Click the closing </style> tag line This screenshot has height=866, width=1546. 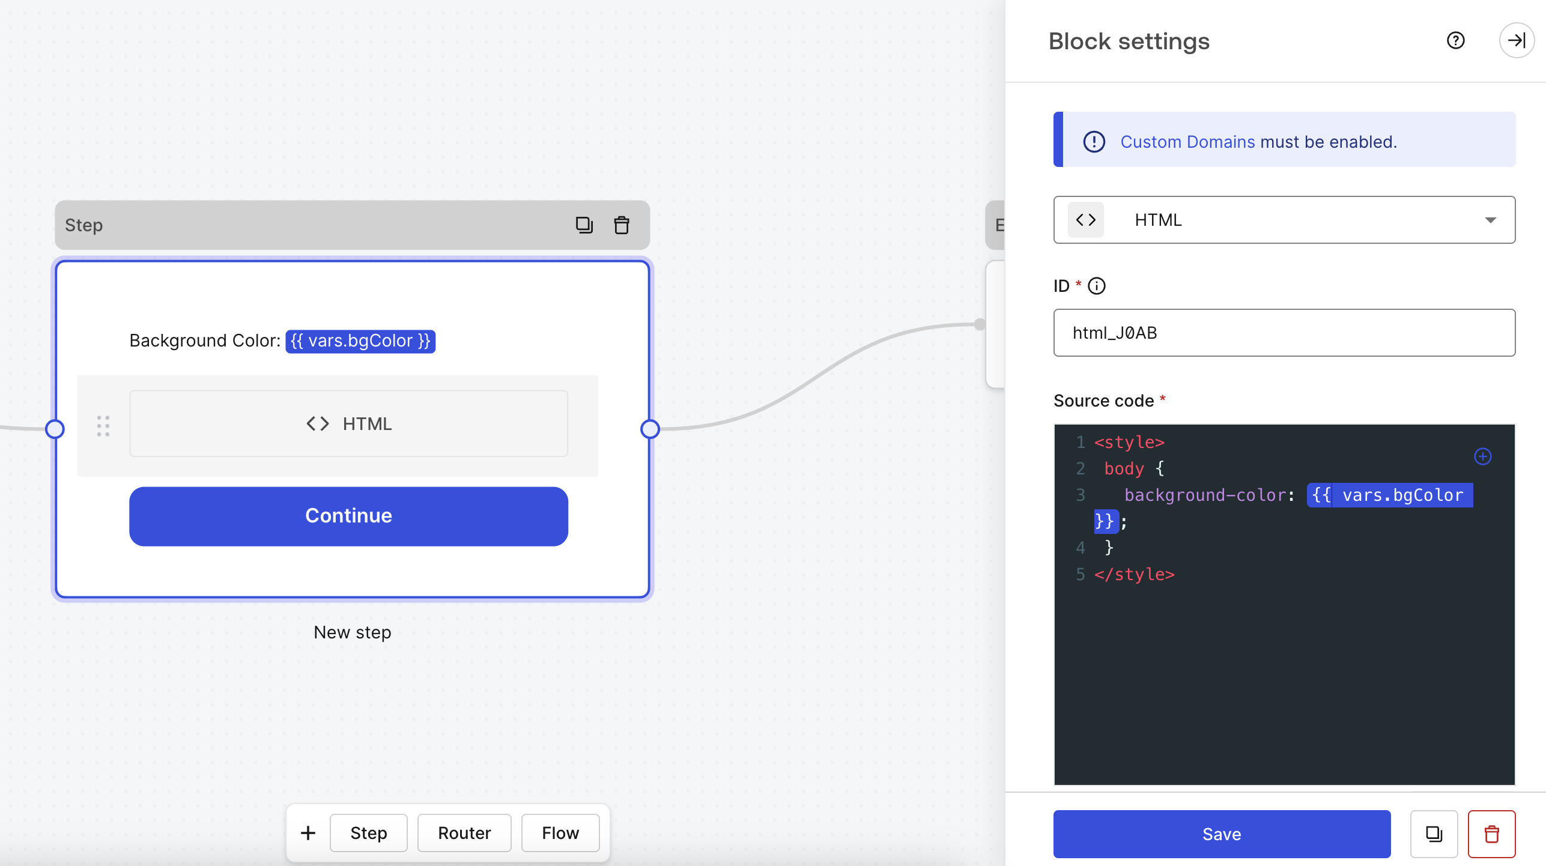coord(1134,574)
